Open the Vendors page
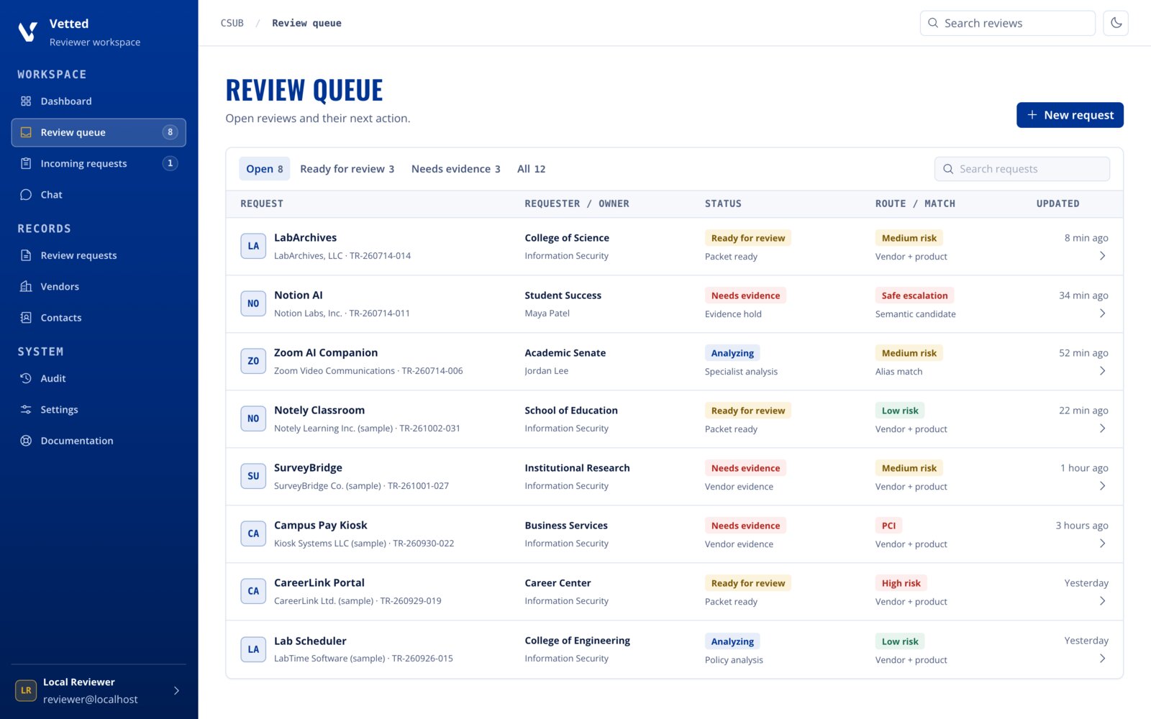The width and height of the screenshot is (1151, 719). coord(99,286)
